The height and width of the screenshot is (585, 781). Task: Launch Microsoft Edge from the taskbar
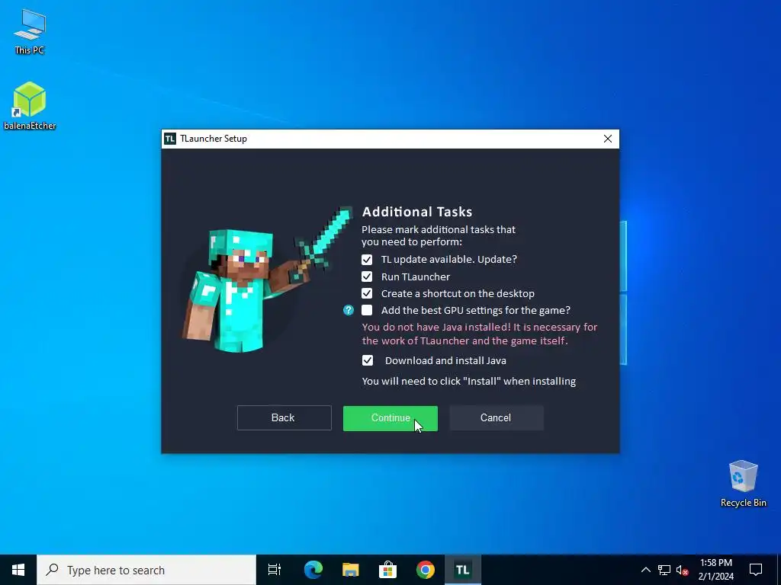[313, 570]
